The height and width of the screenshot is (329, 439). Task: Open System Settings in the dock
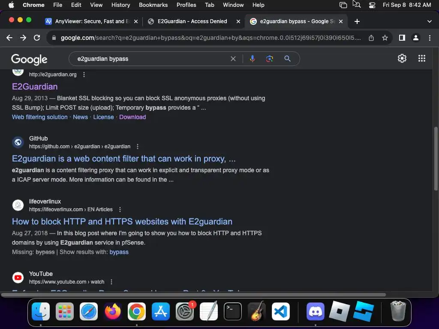pos(185,311)
